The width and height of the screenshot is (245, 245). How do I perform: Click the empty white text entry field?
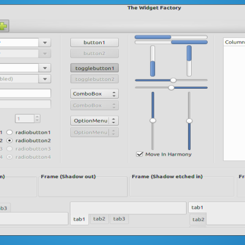25,93
